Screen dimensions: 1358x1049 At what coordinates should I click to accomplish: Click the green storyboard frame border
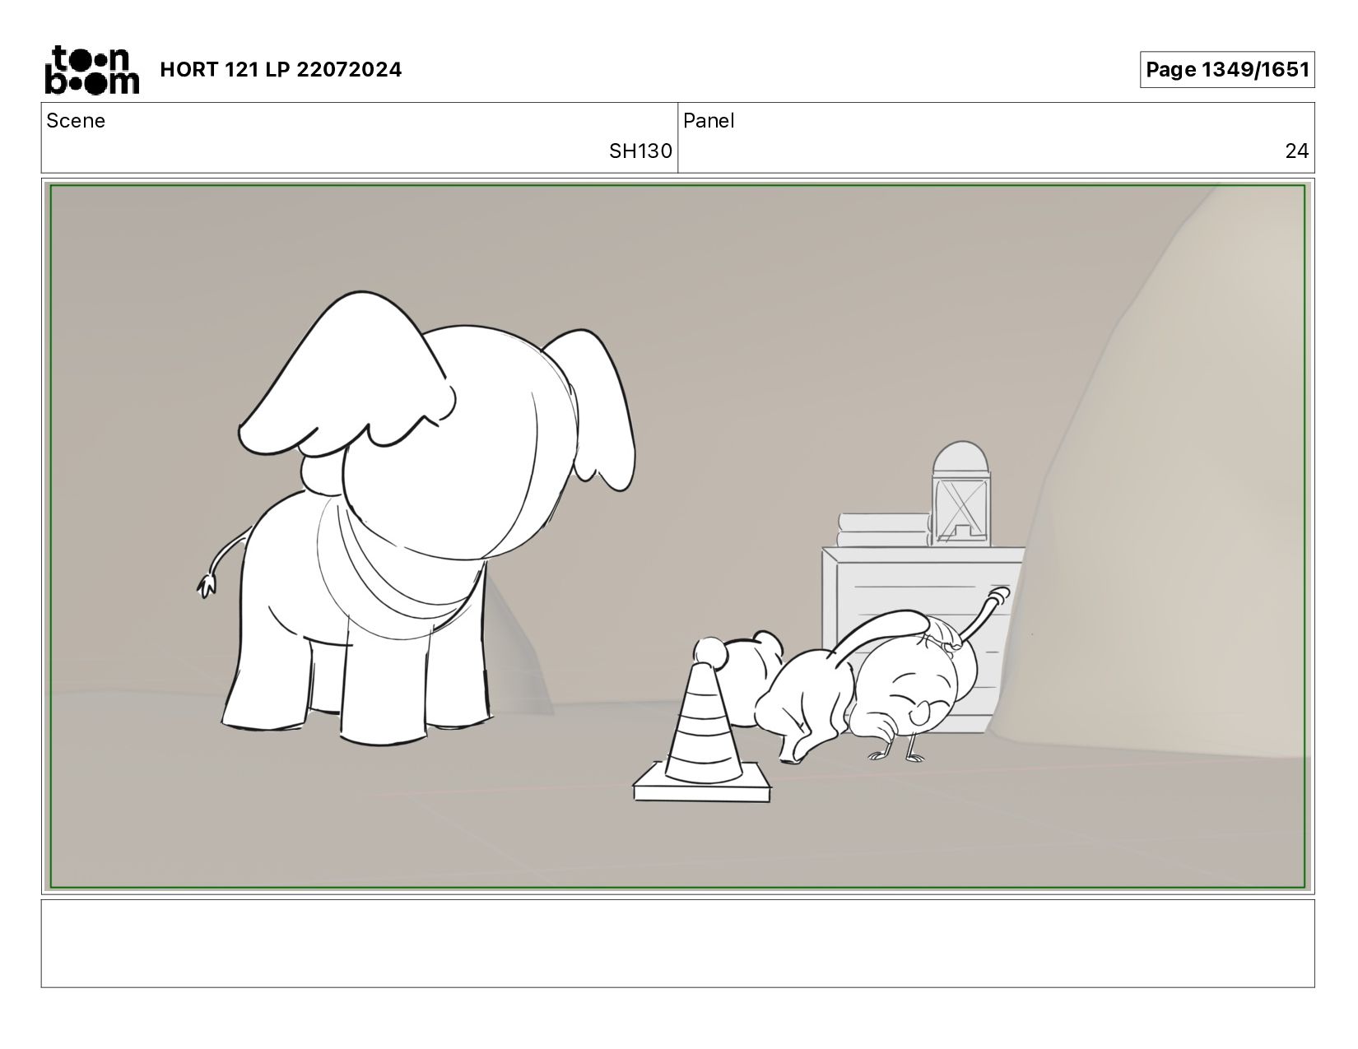pyautogui.click(x=677, y=187)
